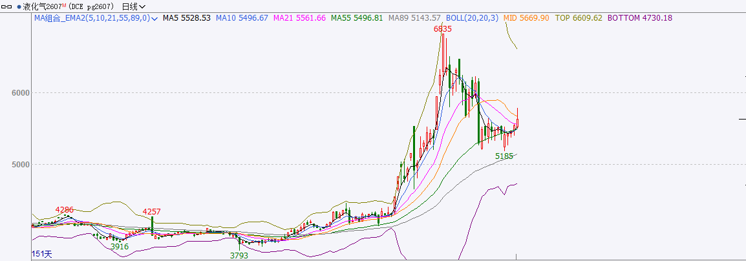Click the 6835 peak price marker

tap(443, 29)
